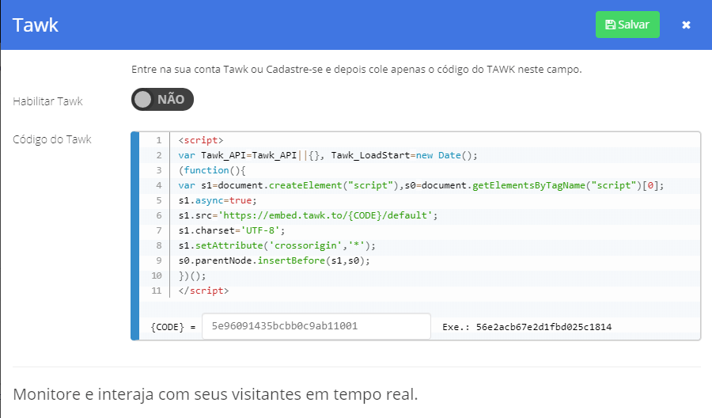Screen dimensions: 712x418
Task: Click the closing '</script>' line
Action: click(203, 291)
